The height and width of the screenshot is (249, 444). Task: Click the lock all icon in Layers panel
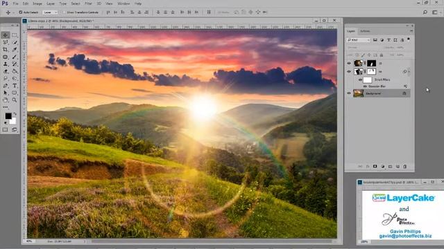click(382, 55)
